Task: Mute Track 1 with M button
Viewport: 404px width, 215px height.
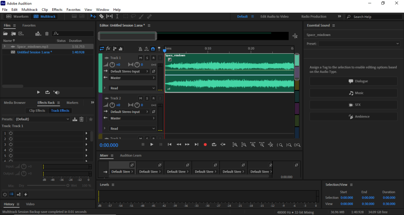Action: [140, 58]
